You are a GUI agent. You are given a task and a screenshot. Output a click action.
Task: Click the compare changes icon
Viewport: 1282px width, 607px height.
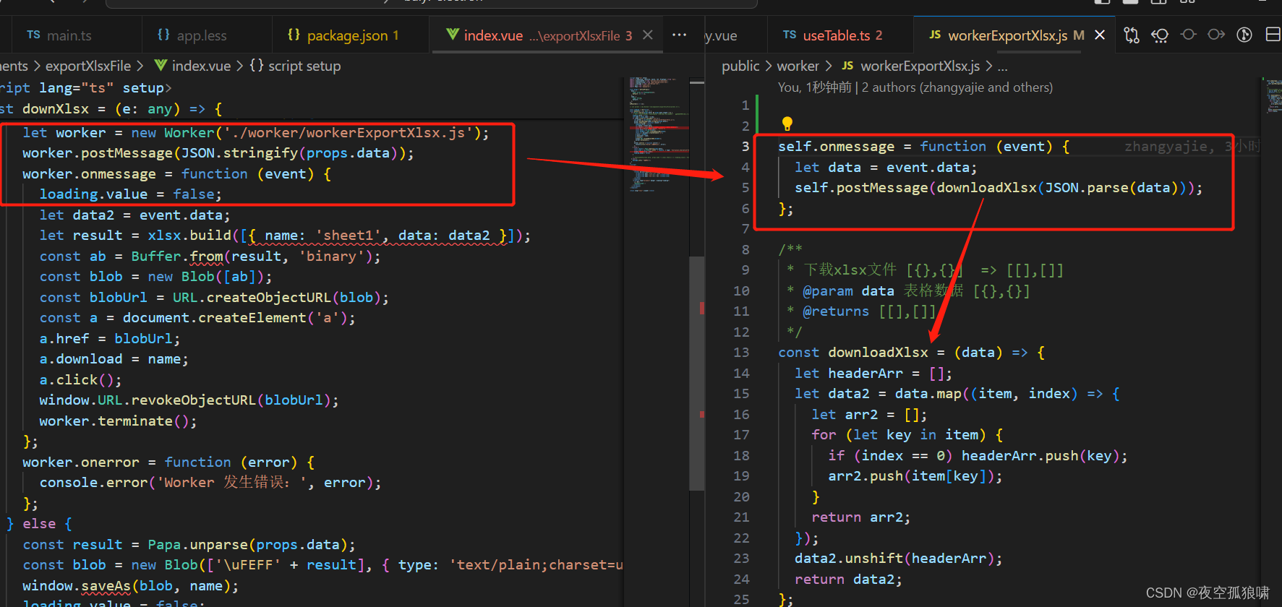click(1132, 35)
